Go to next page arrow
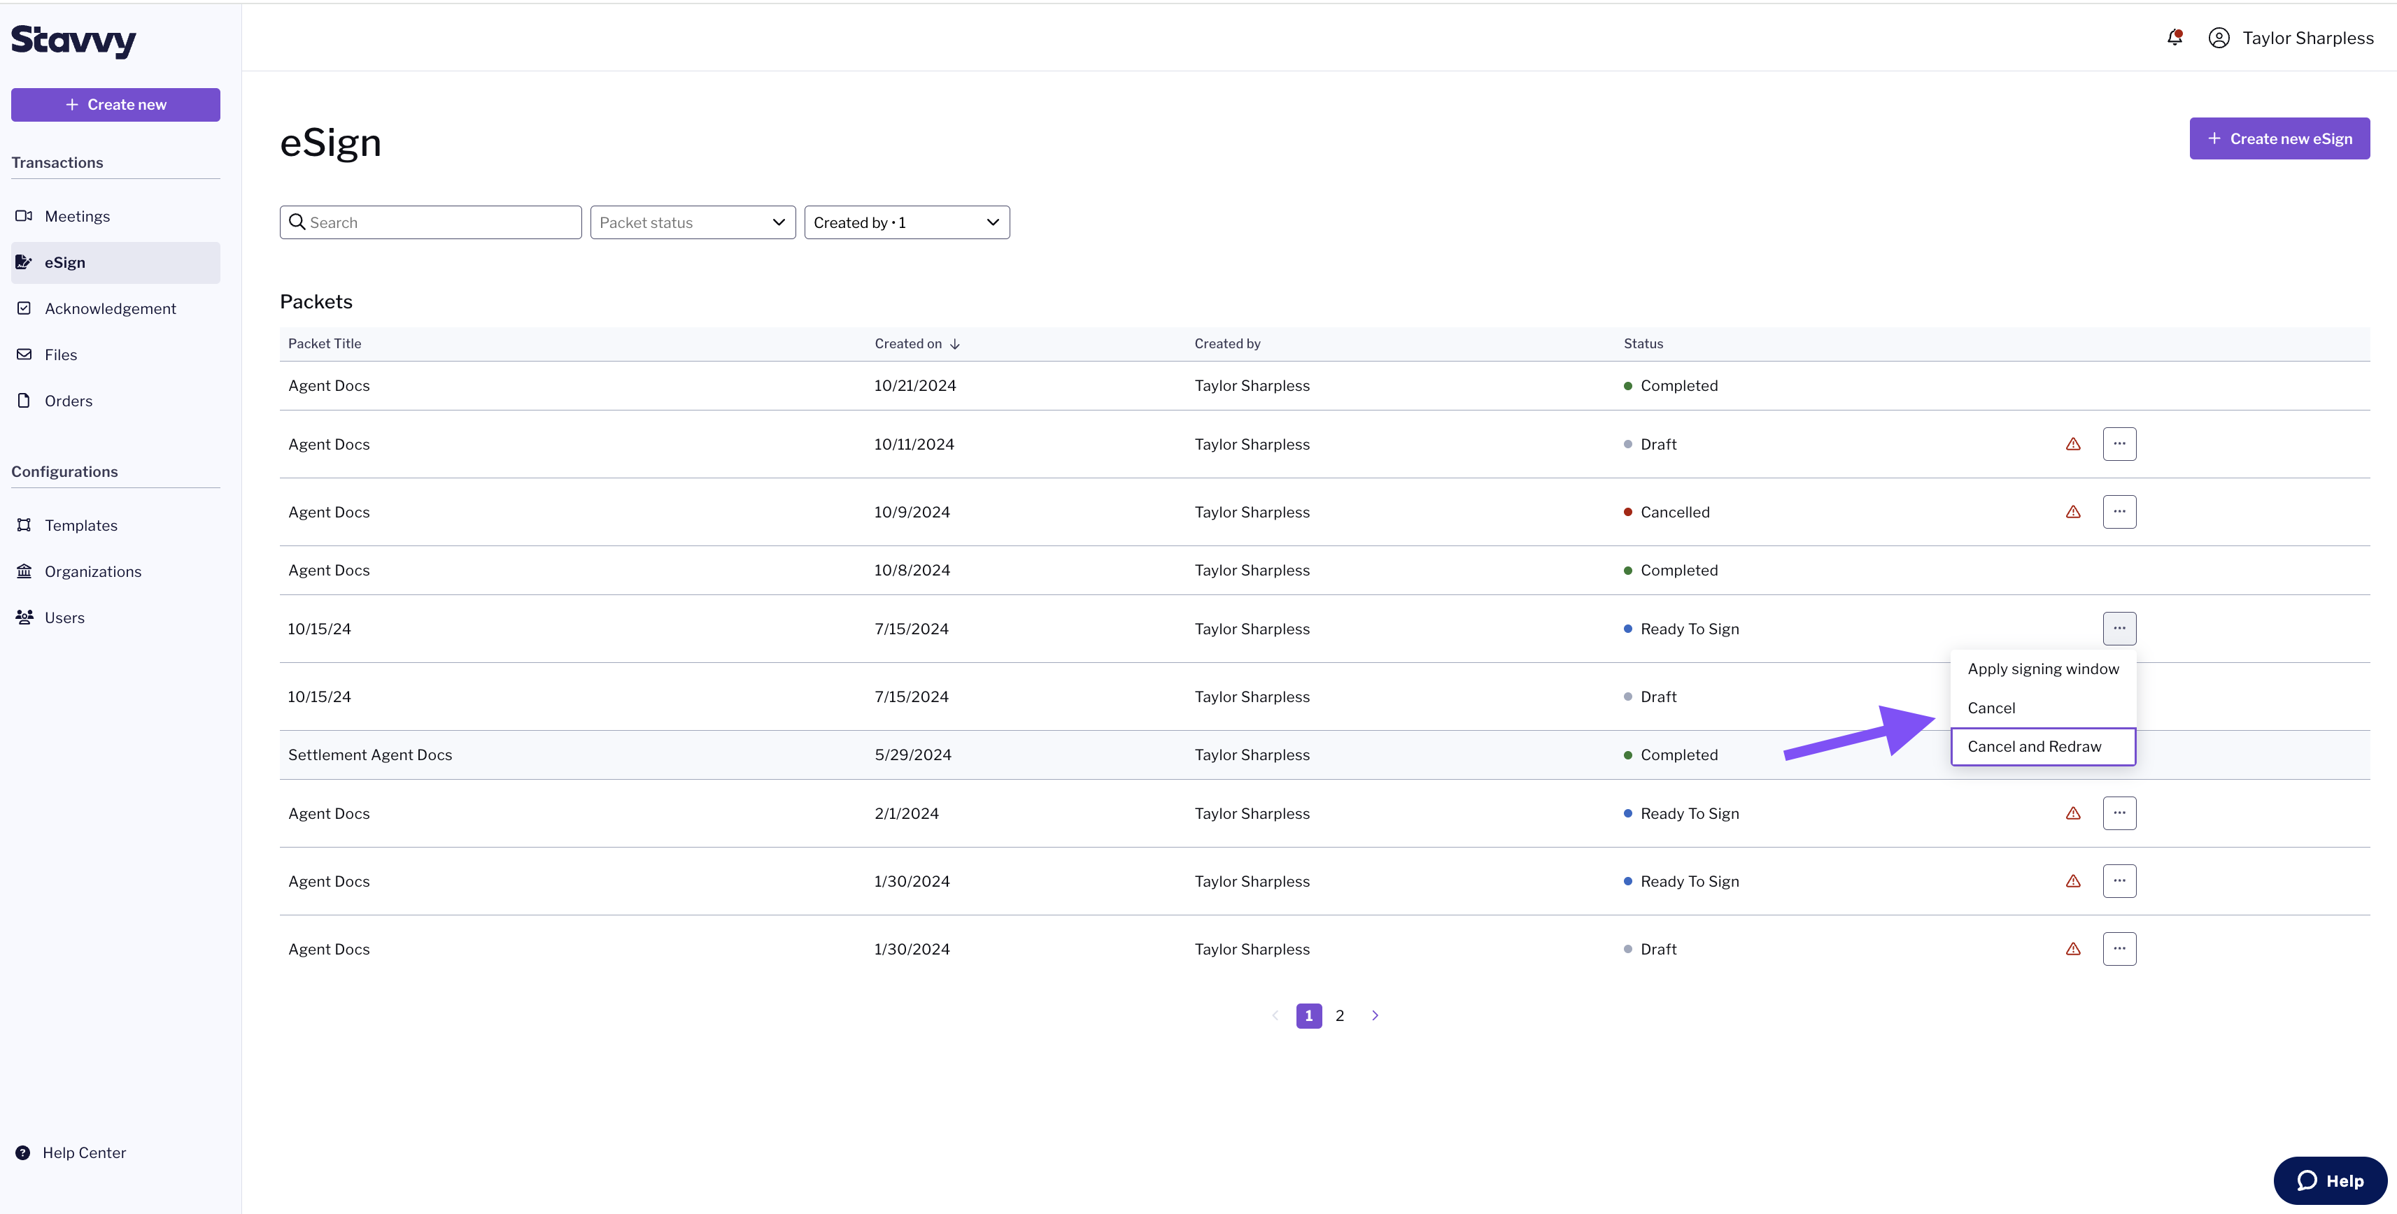 [1374, 1016]
